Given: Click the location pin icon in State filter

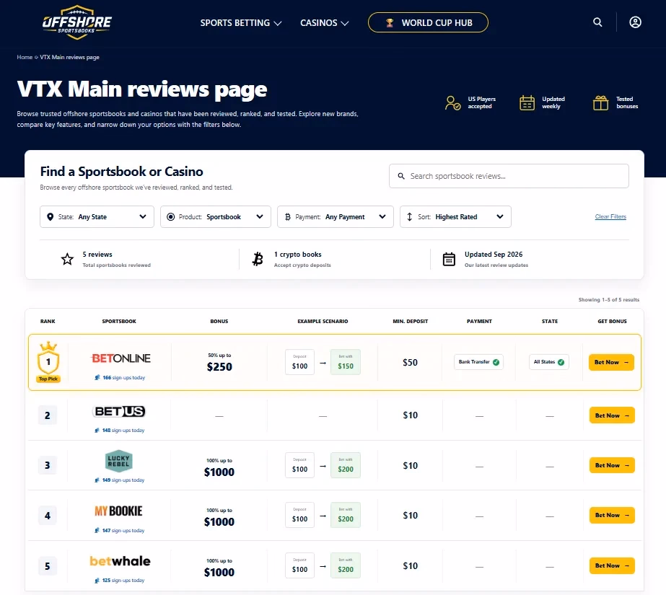Looking at the screenshot, I should pyautogui.click(x=50, y=217).
